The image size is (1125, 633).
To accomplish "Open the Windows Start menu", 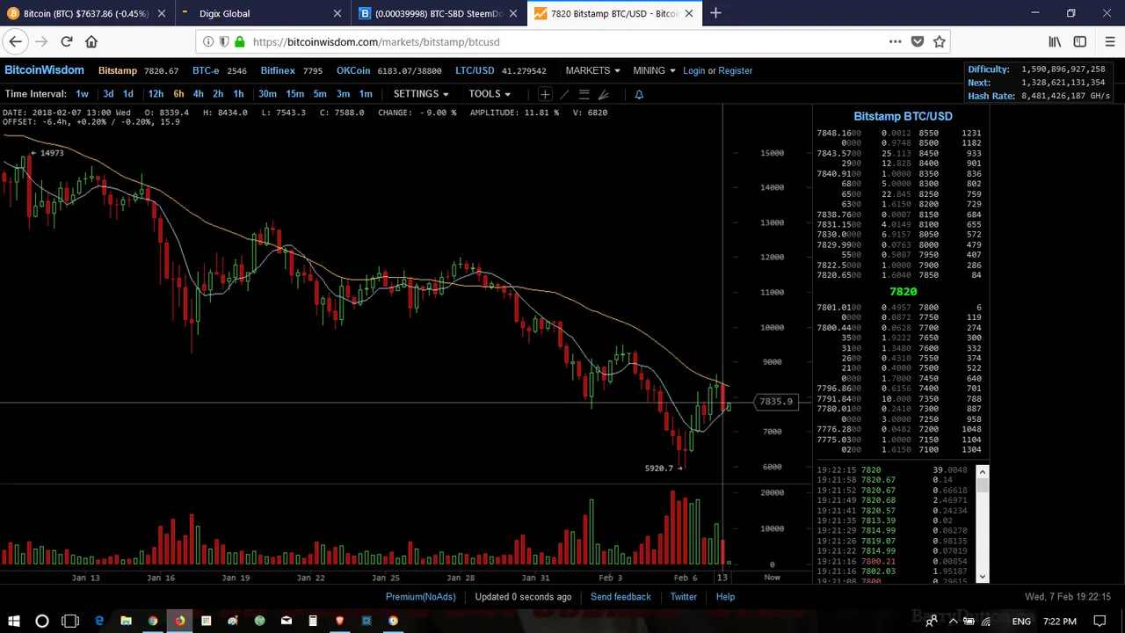I will (14, 621).
